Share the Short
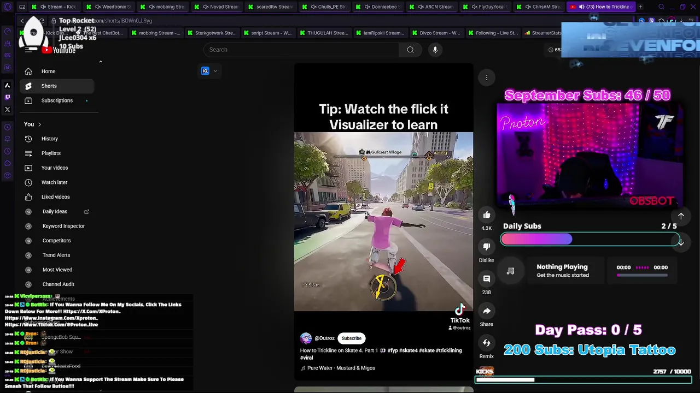Image resolution: width=700 pixels, height=393 pixels. click(x=487, y=311)
